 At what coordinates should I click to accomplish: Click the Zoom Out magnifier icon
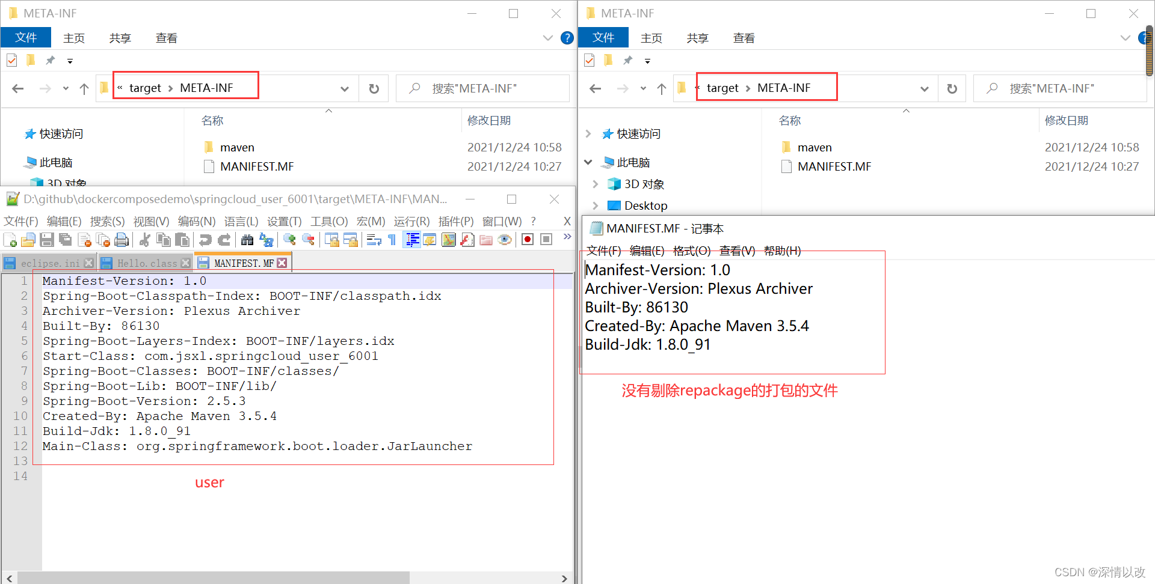308,240
